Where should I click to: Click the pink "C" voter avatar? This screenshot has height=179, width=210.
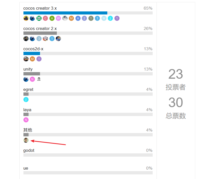(x=45, y=18)
